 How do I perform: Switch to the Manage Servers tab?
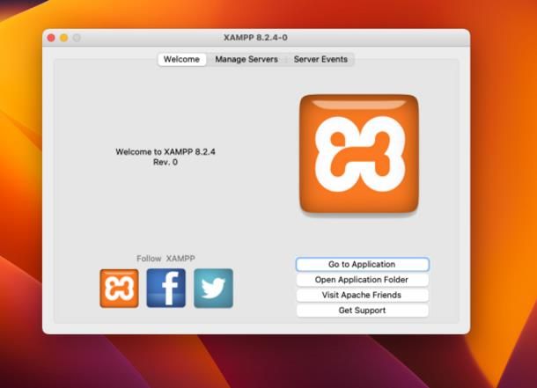246,59
